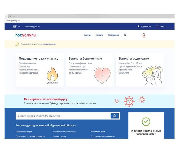The width and height of the screenshot is (178, 144).
Task: Click the gas flame illustration
Action: (52, 75)
